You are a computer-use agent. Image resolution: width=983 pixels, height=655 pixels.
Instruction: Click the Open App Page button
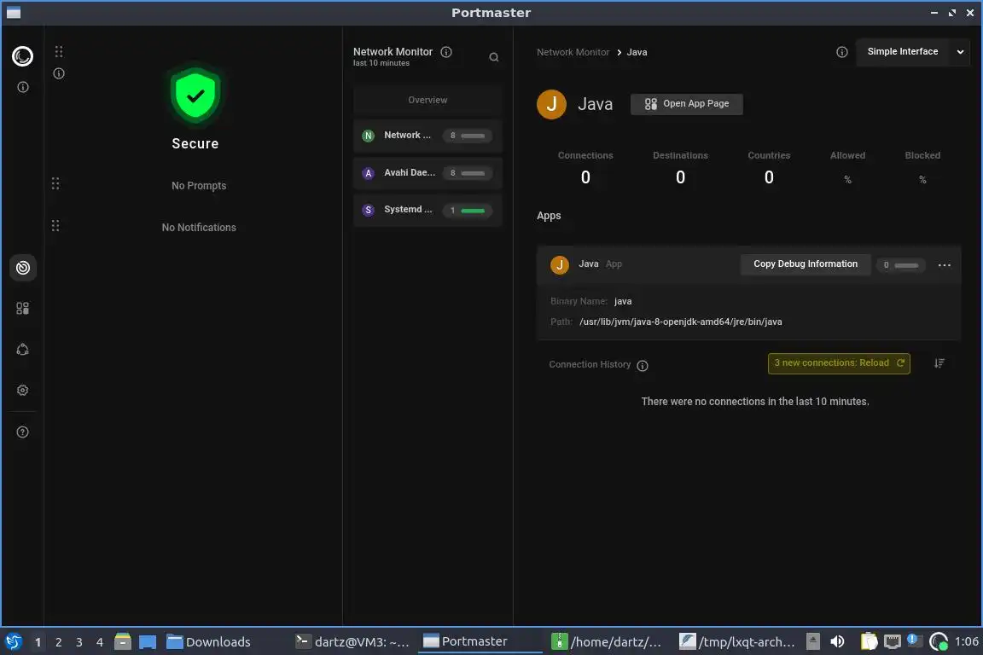point(686,104)
